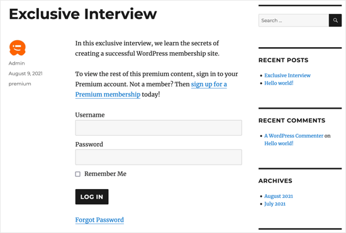Viewport: 346px width, 233px height.
Task: Open Hello world! under Recent Comments
Action: click(279, 143)
